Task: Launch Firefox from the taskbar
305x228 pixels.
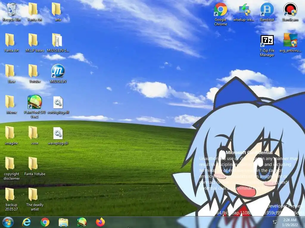Action: click(100, 222)
